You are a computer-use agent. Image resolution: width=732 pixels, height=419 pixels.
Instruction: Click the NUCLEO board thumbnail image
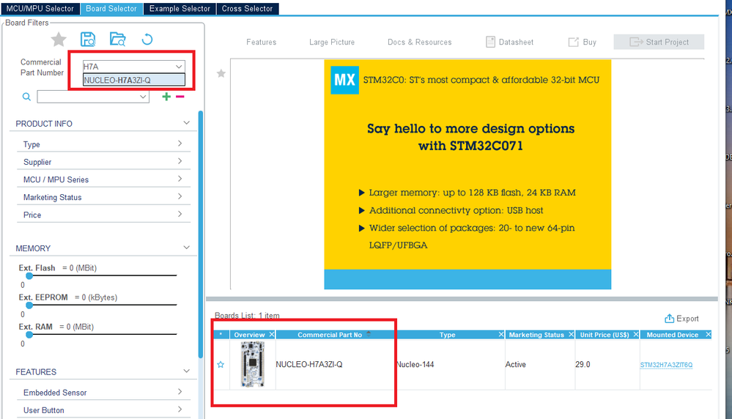253,364
